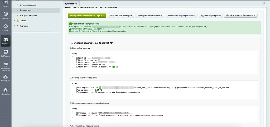Click the Действителен 01.03.2022 - 27.02.2032 line
The width and height of the screenshot is (270, 127).
pyautogui.click(x=86, y=29)
